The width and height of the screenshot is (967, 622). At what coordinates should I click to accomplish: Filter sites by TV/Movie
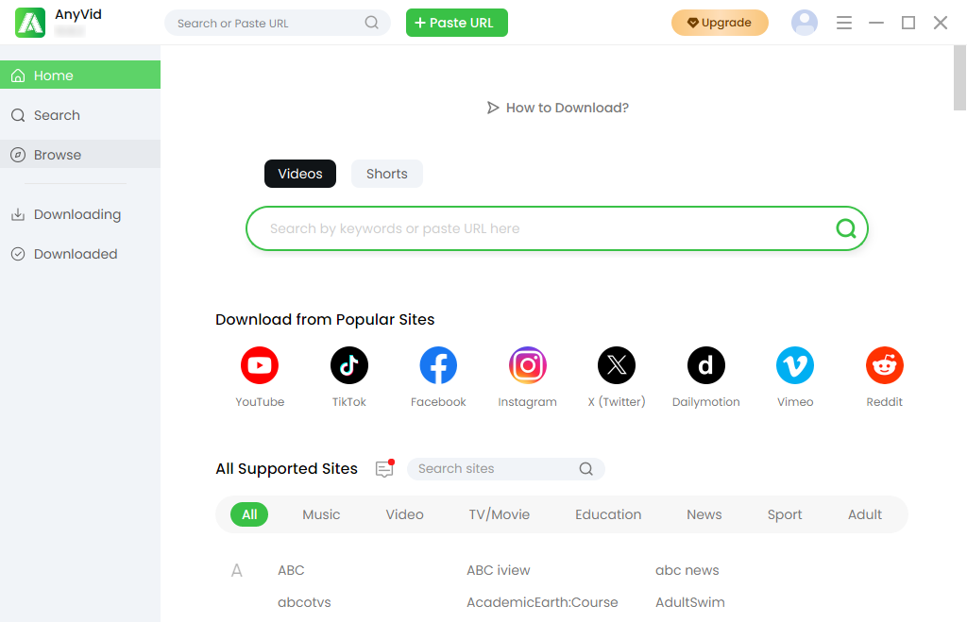pos(499,514)
